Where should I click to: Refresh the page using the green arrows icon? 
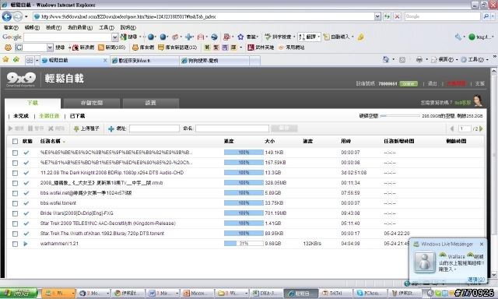coord(387,16)
